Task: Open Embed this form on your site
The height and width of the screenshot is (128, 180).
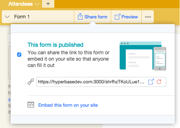Action: [68, 105]
